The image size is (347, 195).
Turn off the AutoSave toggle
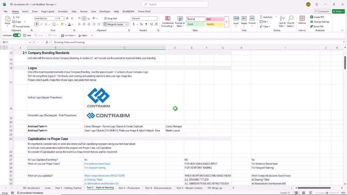pos(17,35)
